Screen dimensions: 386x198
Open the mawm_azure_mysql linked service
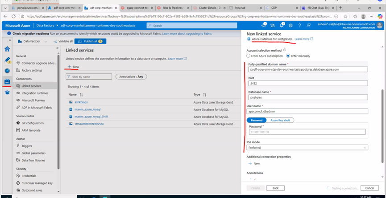tap(87, 109)
